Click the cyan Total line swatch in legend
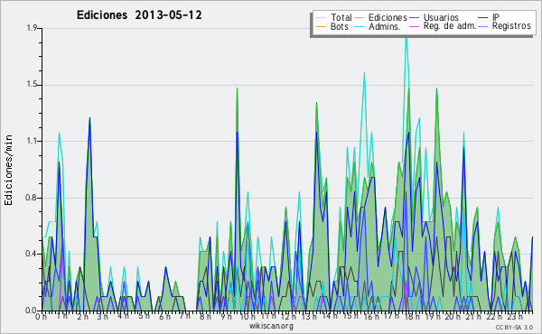The height and width of the screenshot is (334, 542). click(321, 18)
